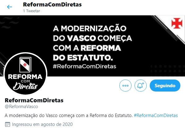Click the DO ESTATUTO headline in banner
The width and height of the screenshot is (185, 129).
coord(83,58)
